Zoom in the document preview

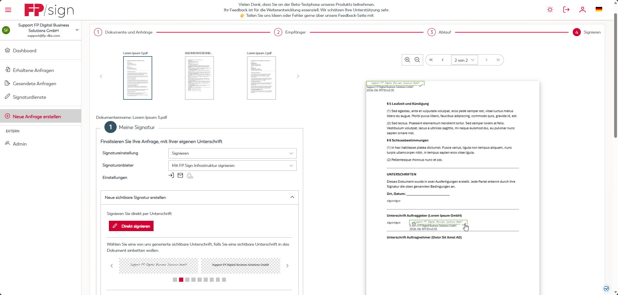click(x=407, y=60)
